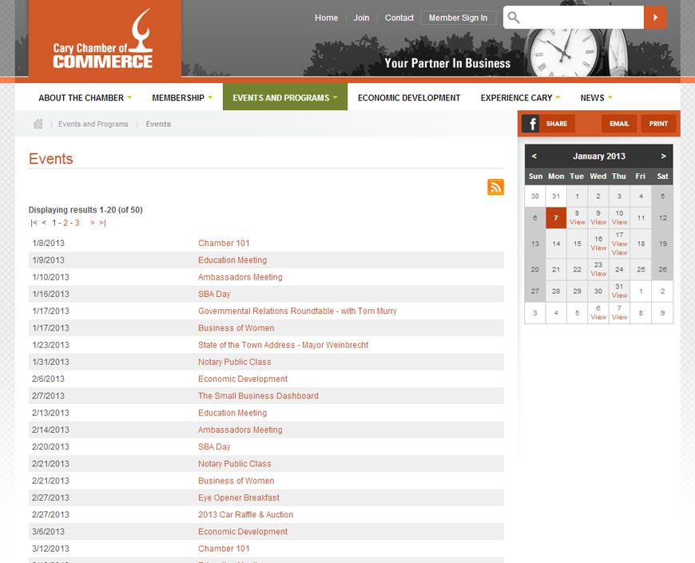Open Ambassadors Meeting on 1/10/2013
The image size is (695, 563).
point(240,277)
